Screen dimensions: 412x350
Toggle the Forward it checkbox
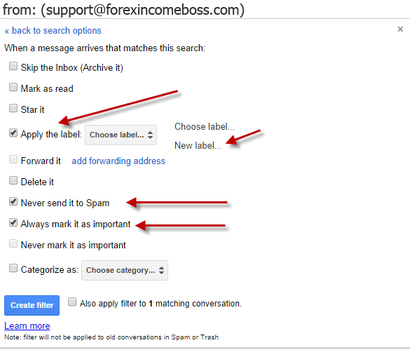tap(13, 160)
